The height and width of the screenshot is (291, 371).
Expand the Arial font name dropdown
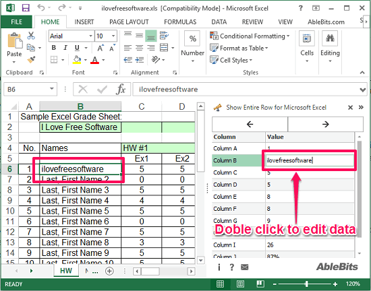(90, 36)
